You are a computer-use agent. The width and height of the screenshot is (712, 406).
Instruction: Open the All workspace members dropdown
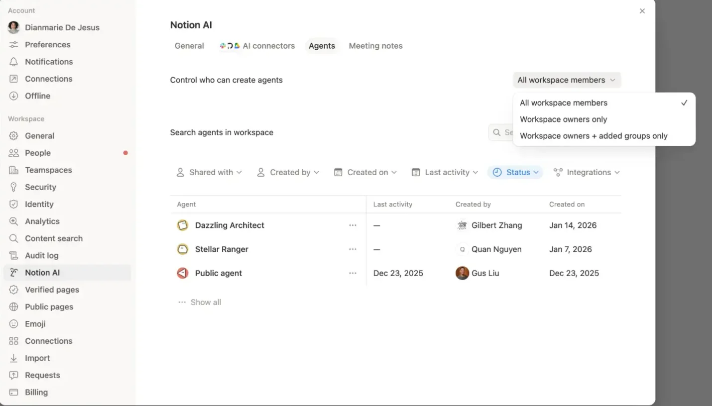567,80
